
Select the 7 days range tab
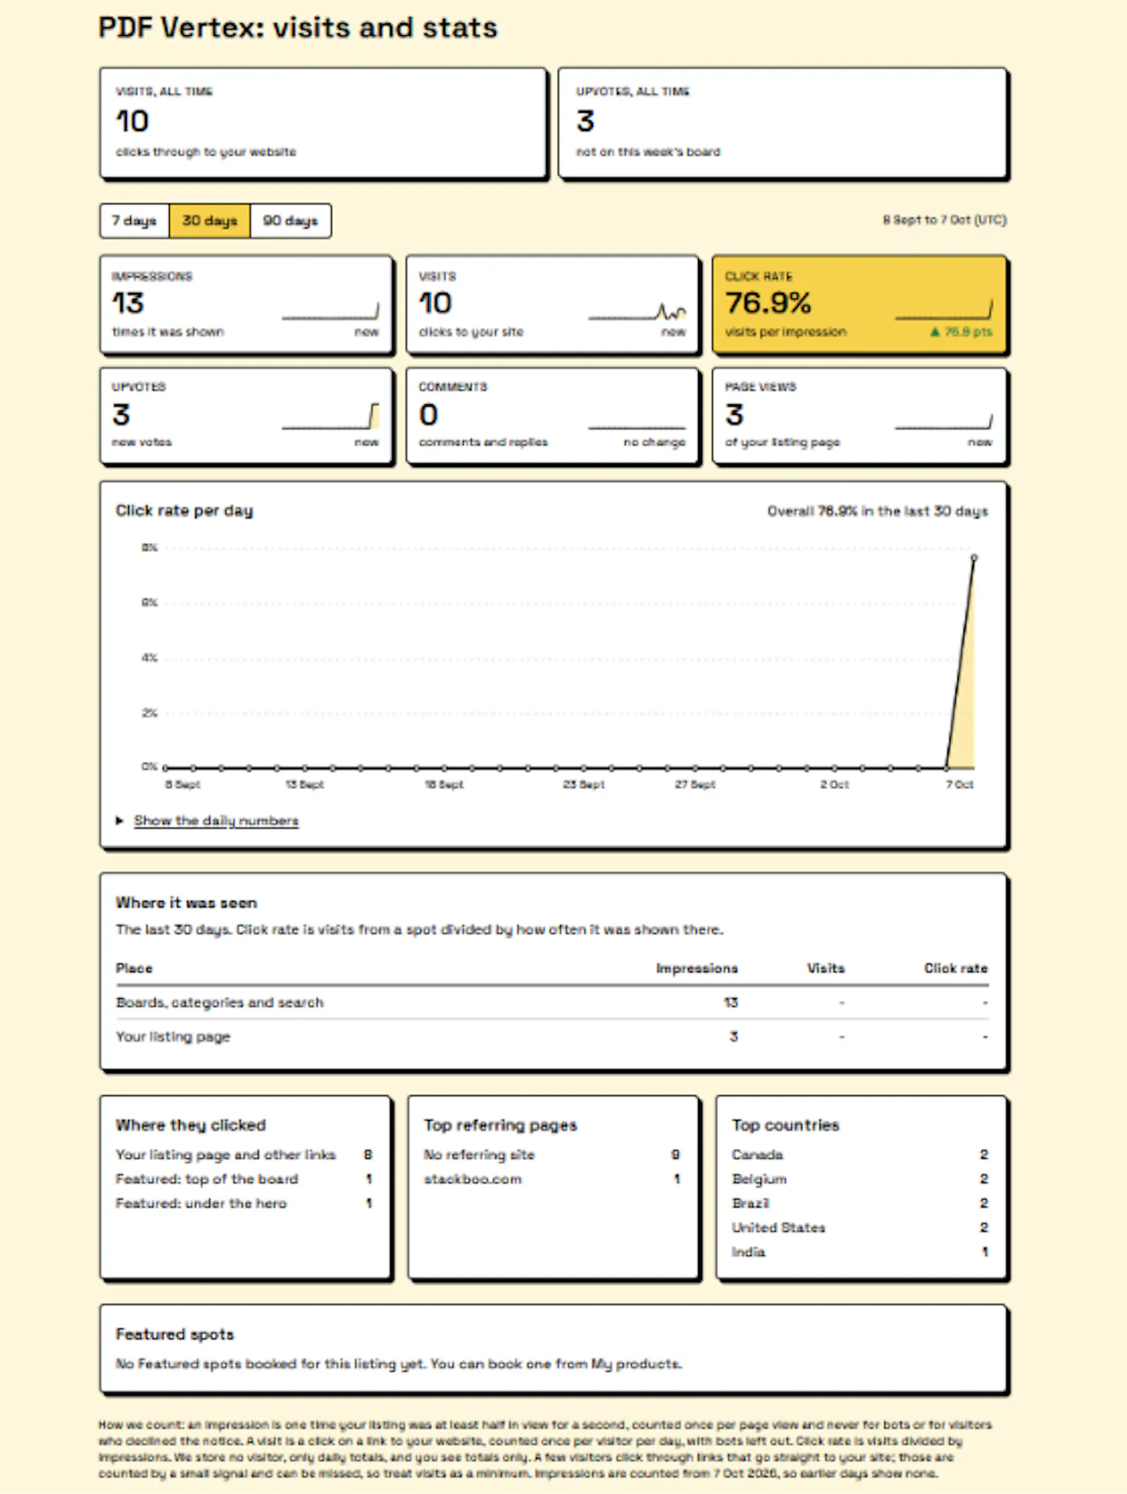[134, 221]
